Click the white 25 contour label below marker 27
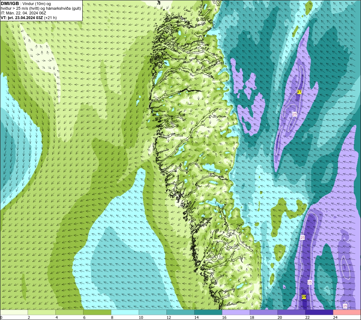This screenshot has height=320, width=361. [295, 114]
